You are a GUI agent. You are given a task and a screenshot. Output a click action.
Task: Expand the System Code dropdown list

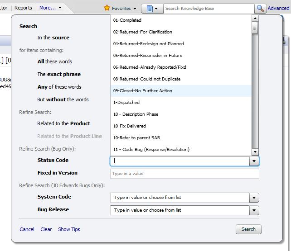[254, 198]
